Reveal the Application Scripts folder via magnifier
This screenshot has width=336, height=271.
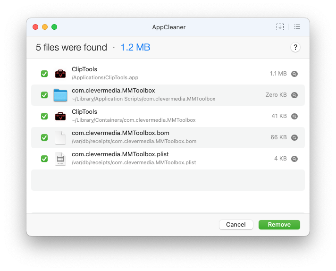tap(294, 95)
